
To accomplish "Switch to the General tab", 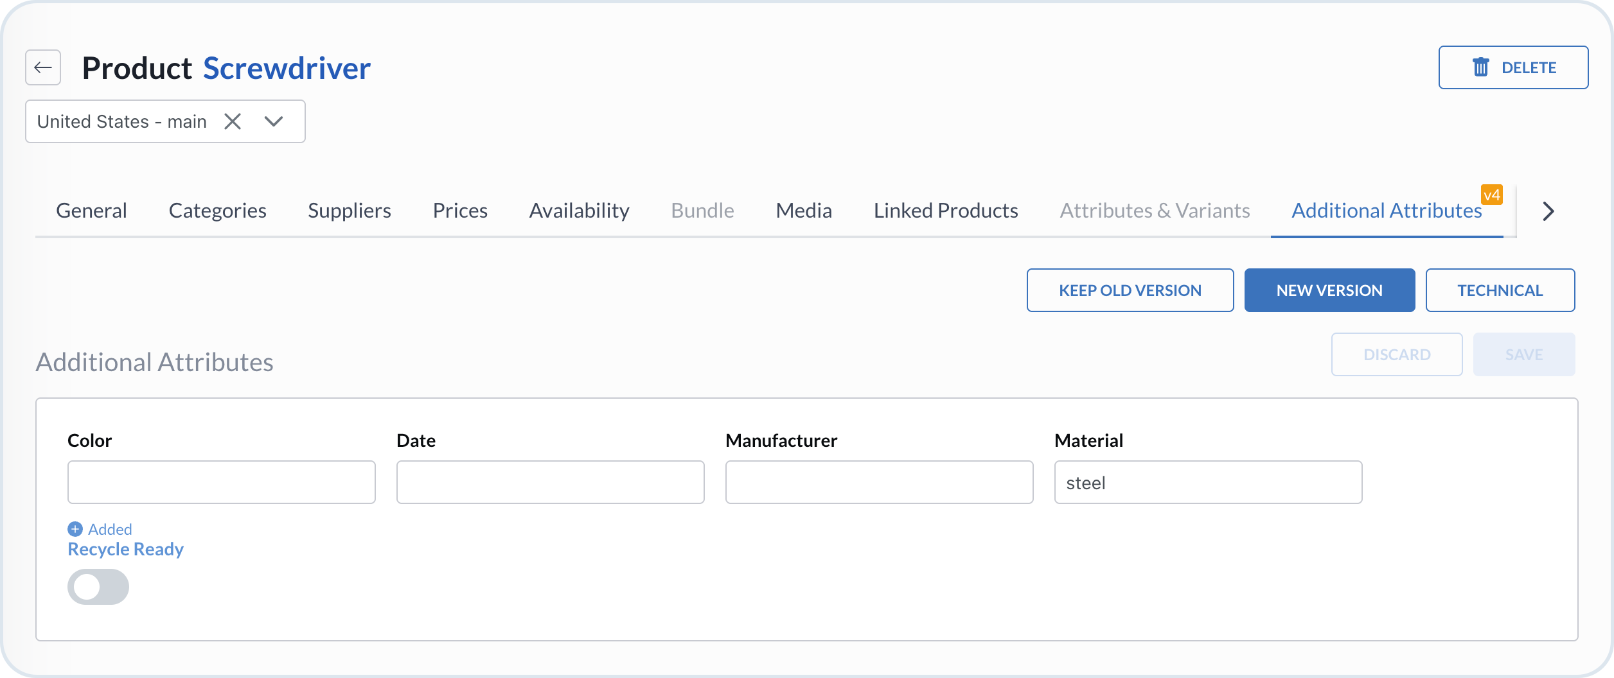I will (x=91, y=210).
